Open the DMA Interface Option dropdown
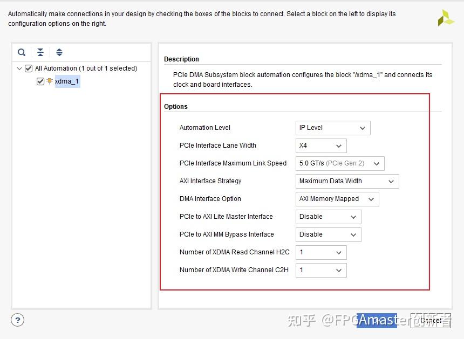Screen dimensions: 464x339 pos(337,199)
